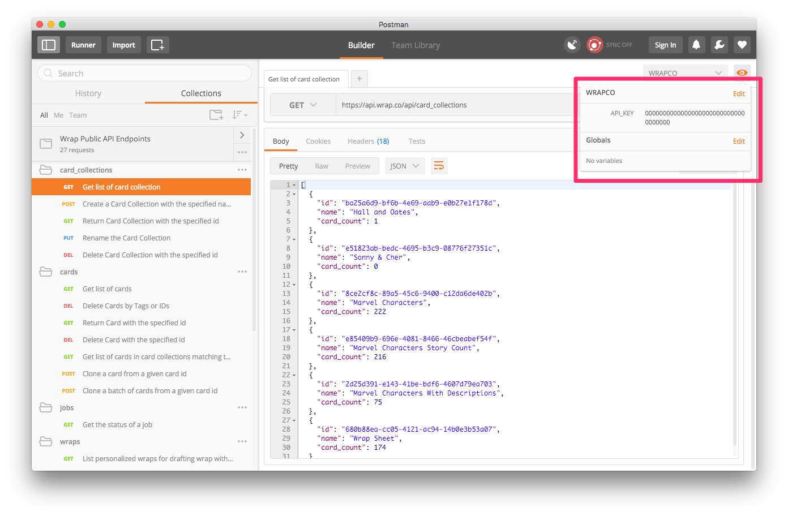Open the GET method dropdown
This screenshot has width=788, height=516.
pyautogui.click(x=303, y=105)
